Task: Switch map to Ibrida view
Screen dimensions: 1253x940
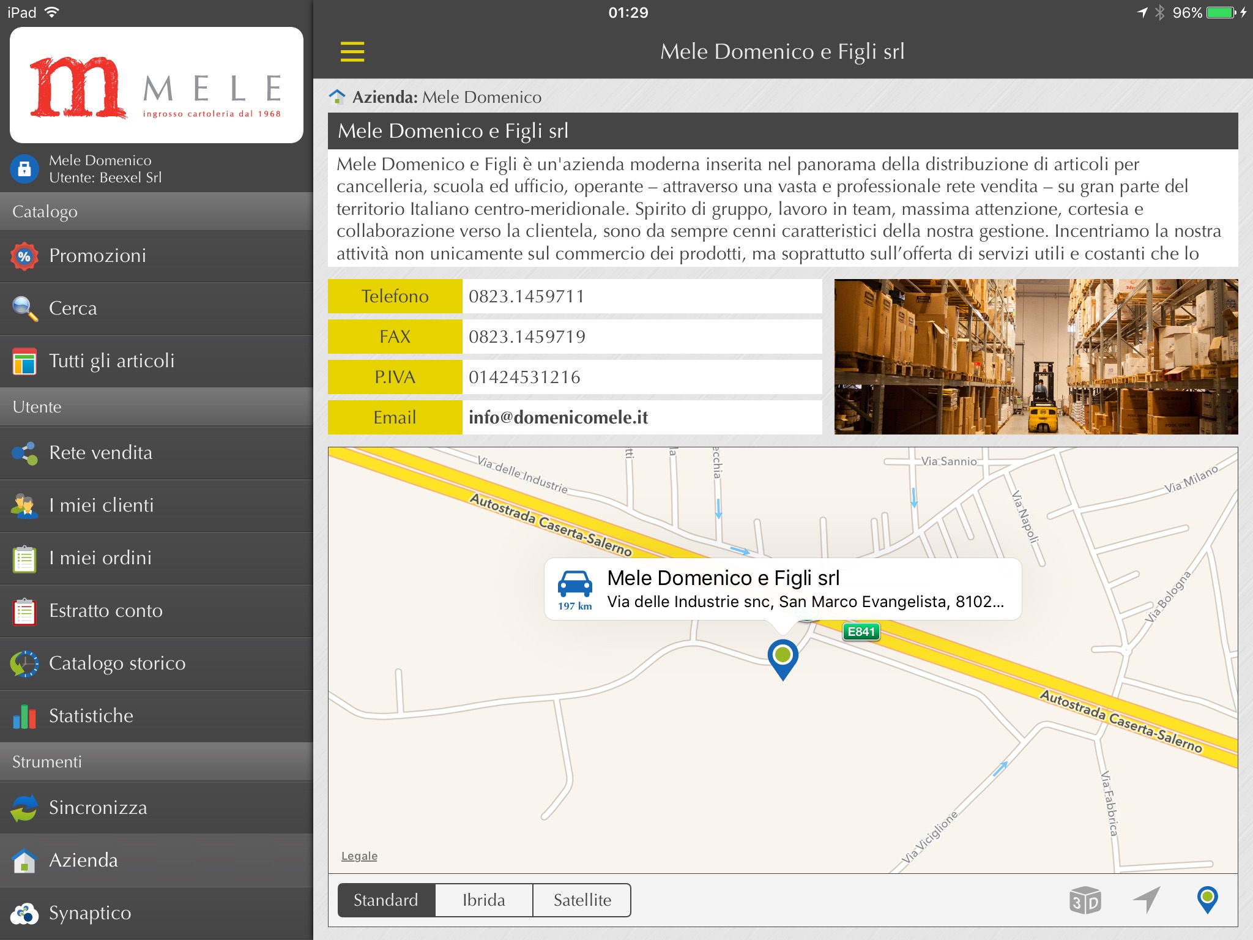Action: [x=484, y=900]
